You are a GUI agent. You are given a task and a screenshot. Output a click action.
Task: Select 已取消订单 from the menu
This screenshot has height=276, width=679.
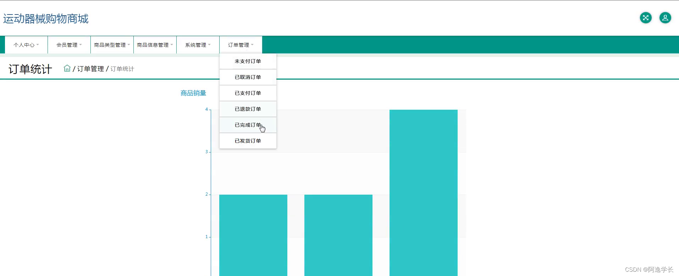coord(248,77)
